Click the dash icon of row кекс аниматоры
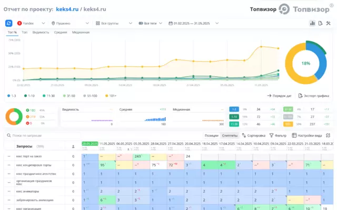The height and width of the screenshot is (210, 337). click(x=9, y=191)
